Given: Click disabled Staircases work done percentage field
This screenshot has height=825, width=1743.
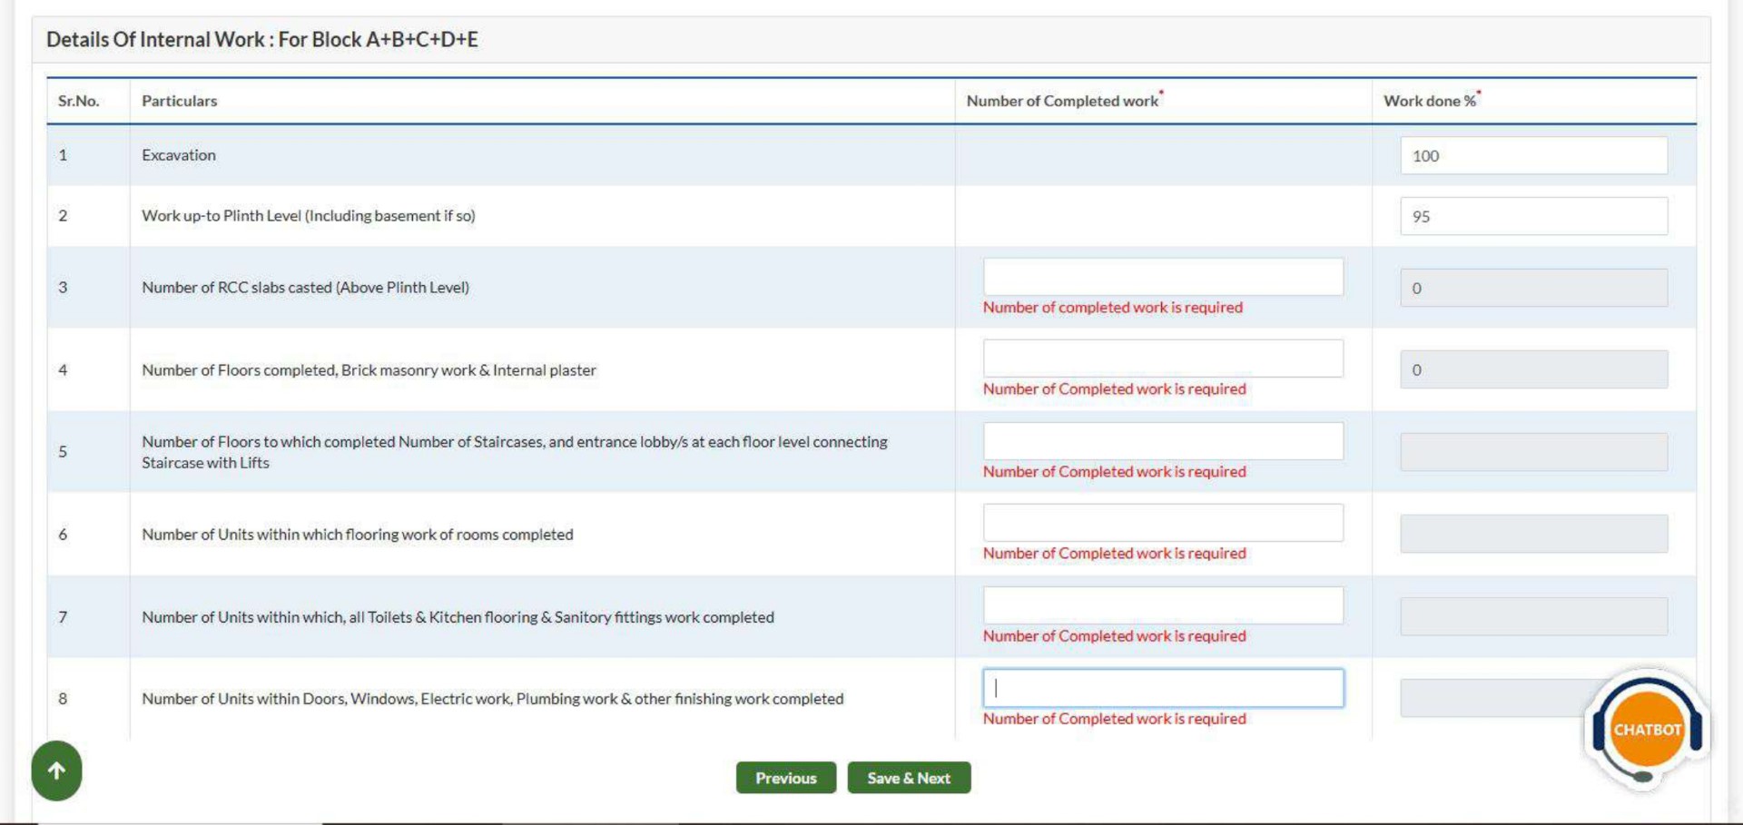Looking at the screenshot, I should (1533, 452).
